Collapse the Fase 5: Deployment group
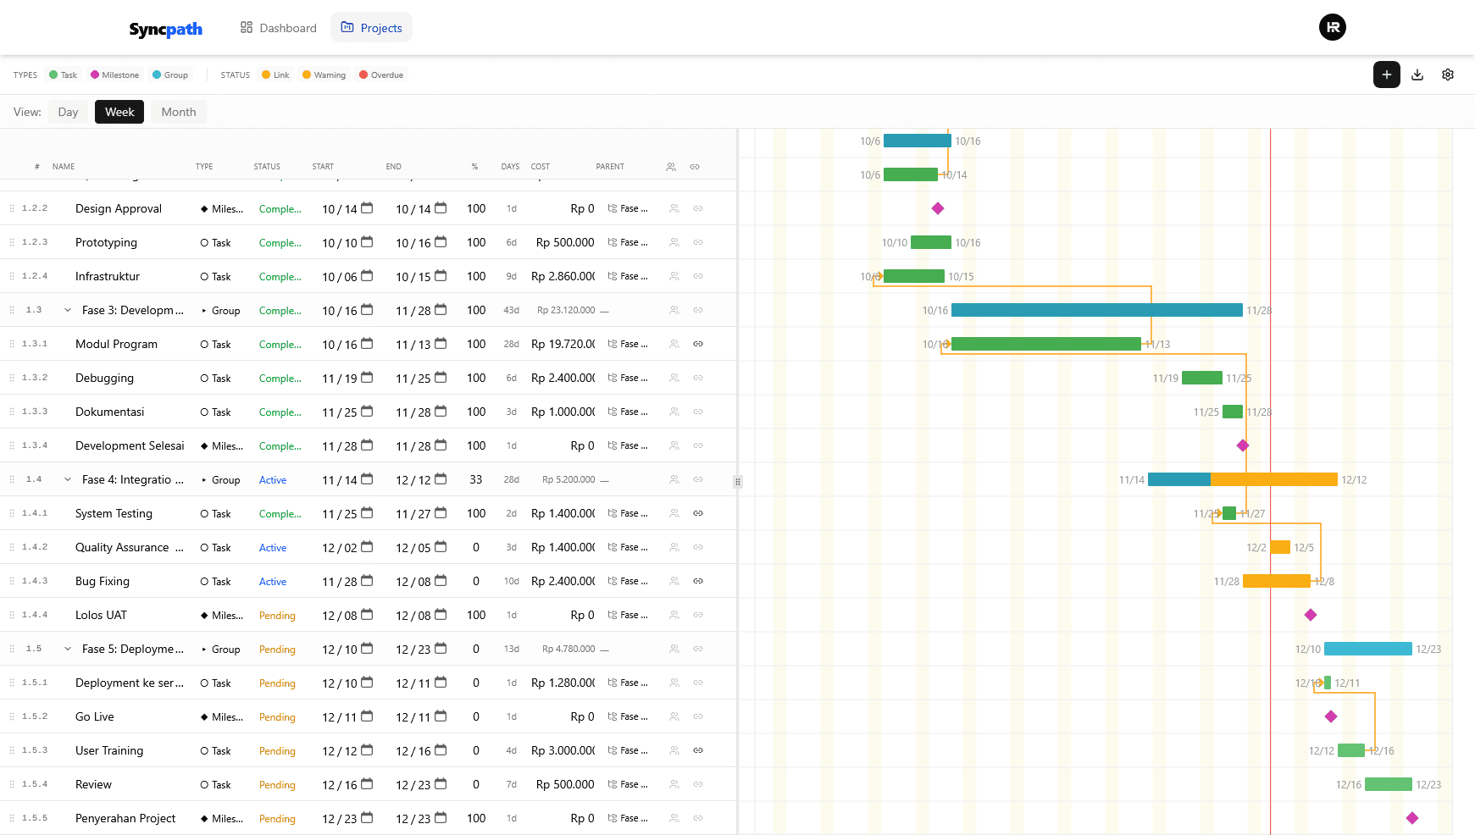 (68, 649)
